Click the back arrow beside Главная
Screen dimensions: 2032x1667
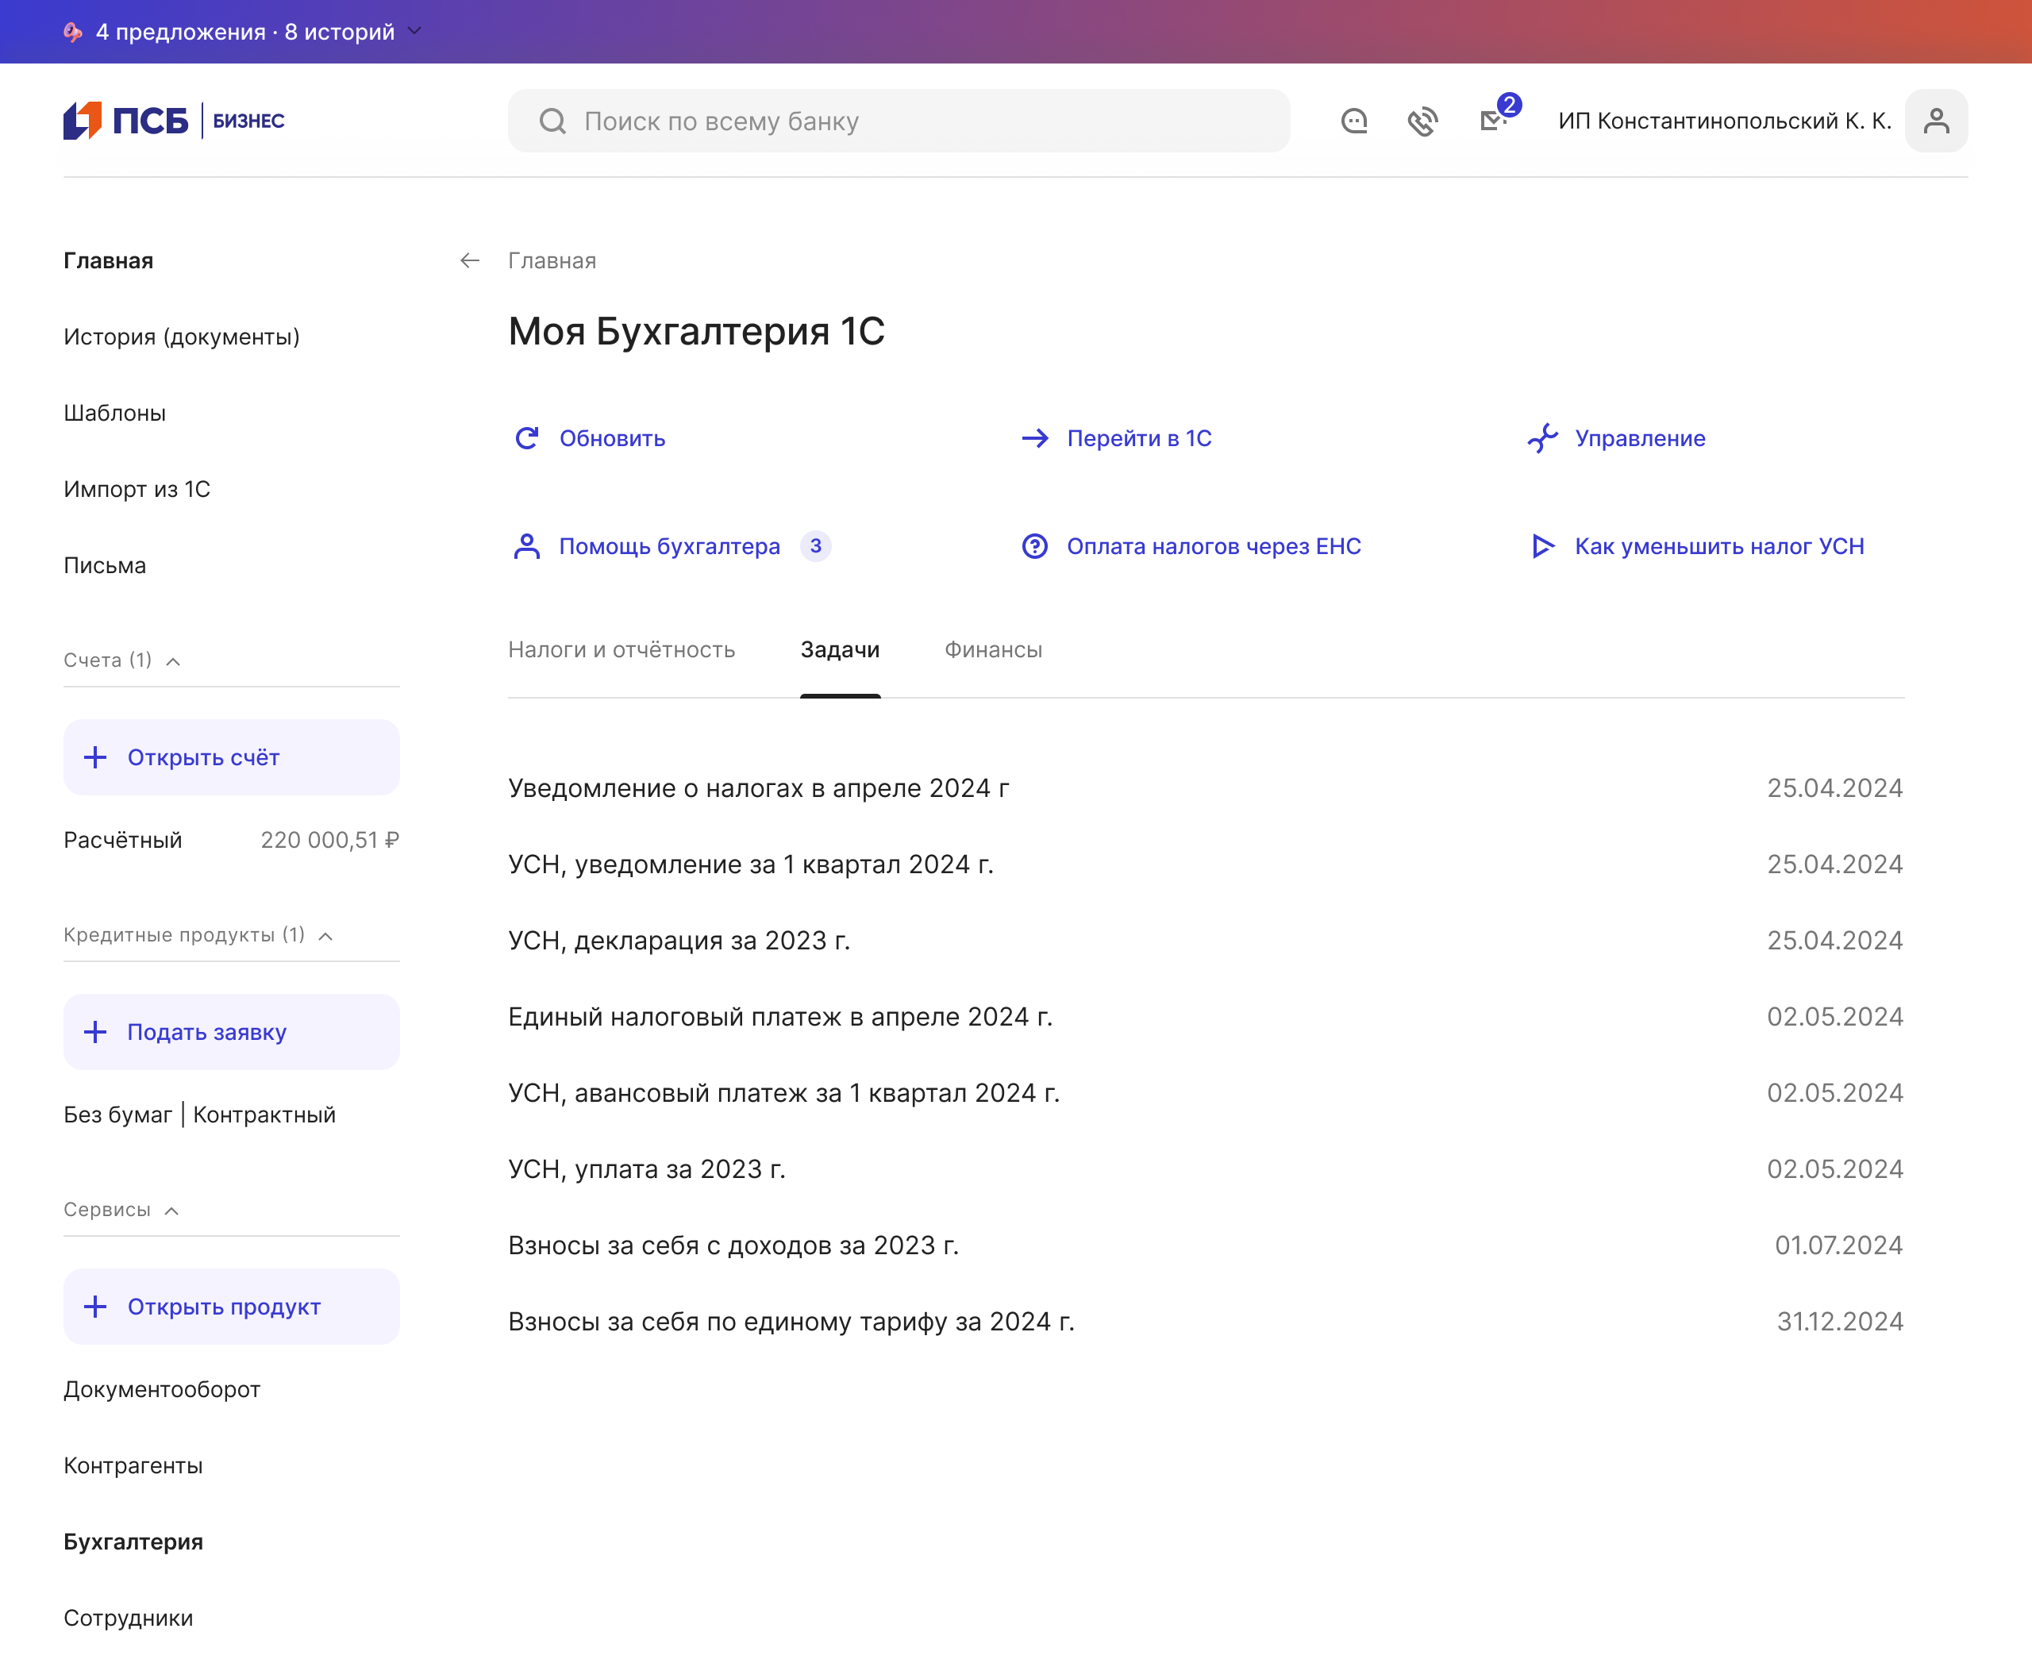470,260
